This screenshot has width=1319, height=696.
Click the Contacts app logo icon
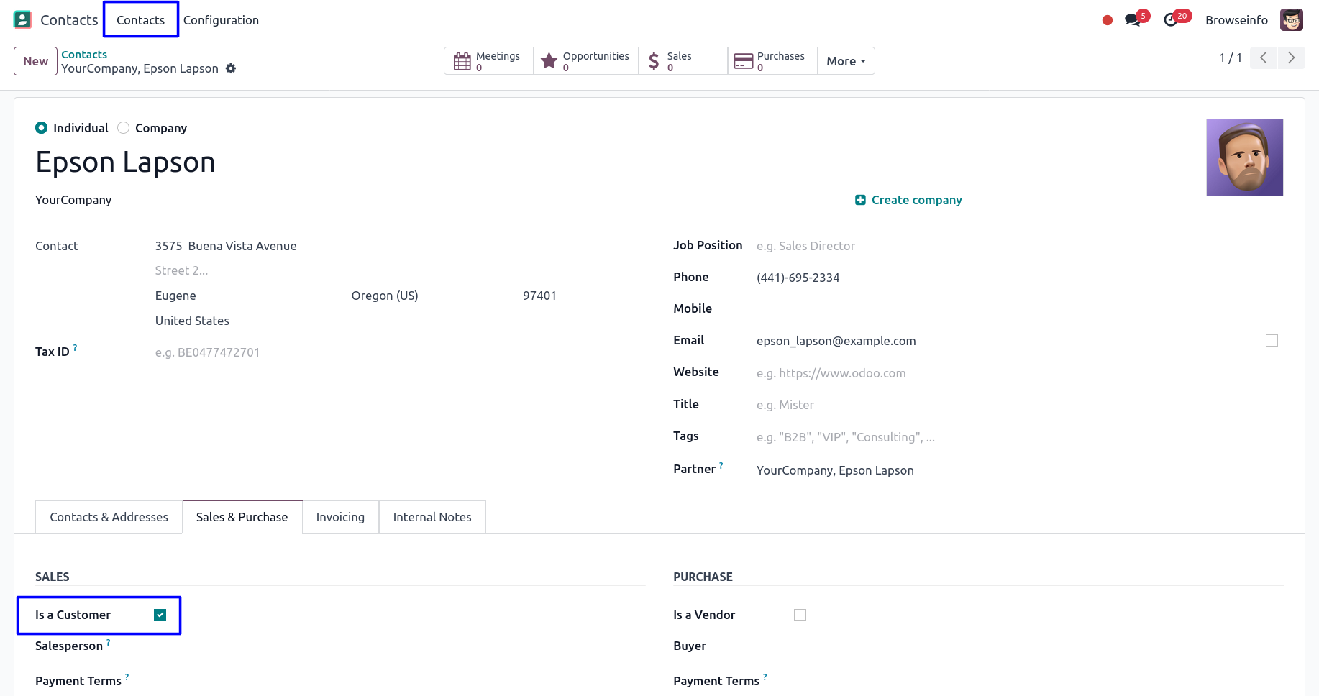22,20
